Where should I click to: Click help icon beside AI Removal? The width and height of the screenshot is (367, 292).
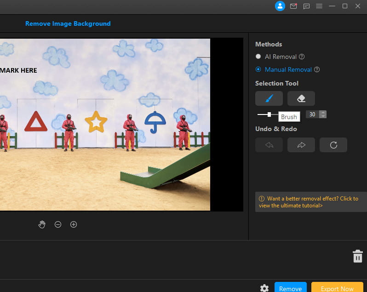click(x=302, y=57)
